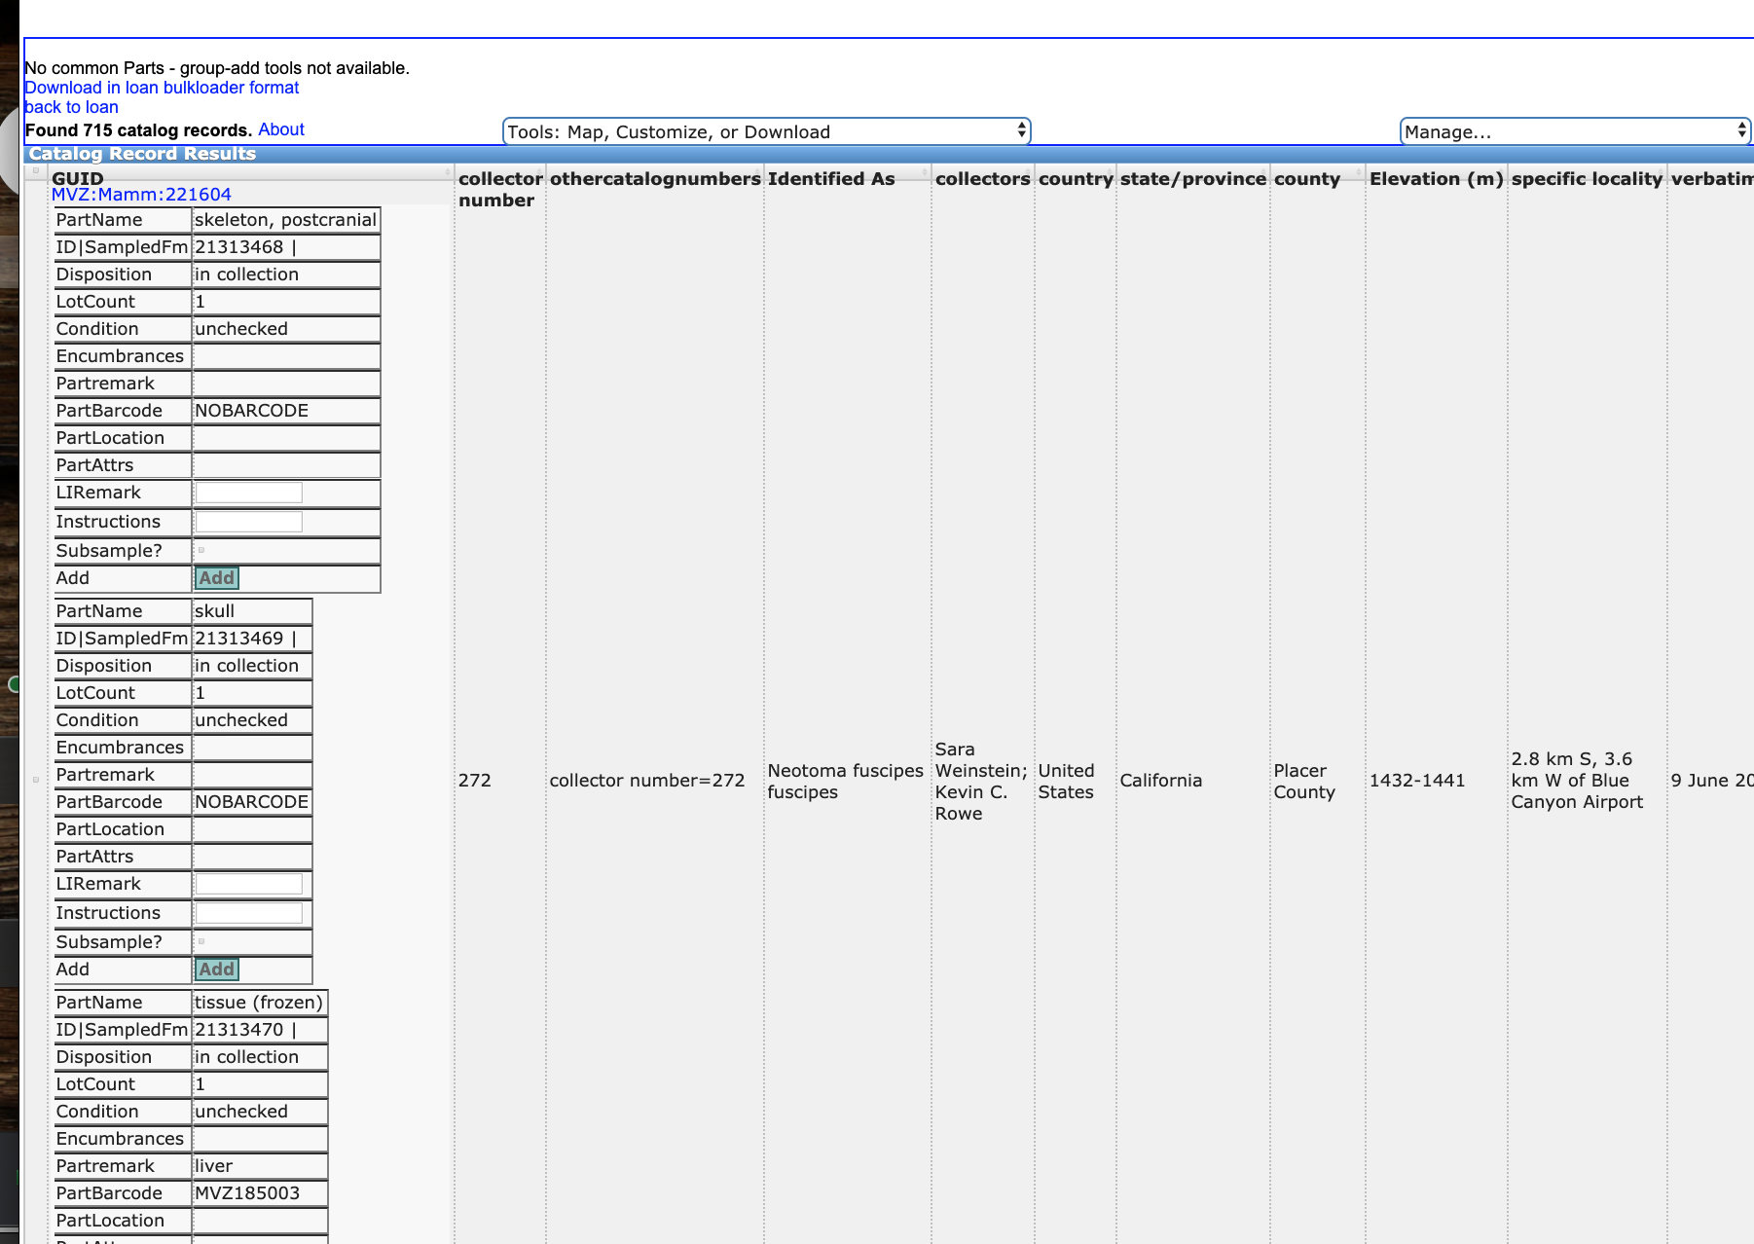Select the 'United States' country cell
This screenshot has width=1754, height=1244.
click(x=1066, y=781)
